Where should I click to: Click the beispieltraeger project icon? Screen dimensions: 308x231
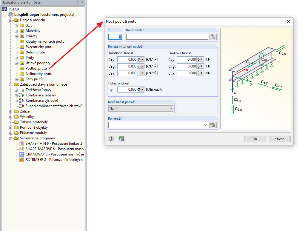click(11, 15)
